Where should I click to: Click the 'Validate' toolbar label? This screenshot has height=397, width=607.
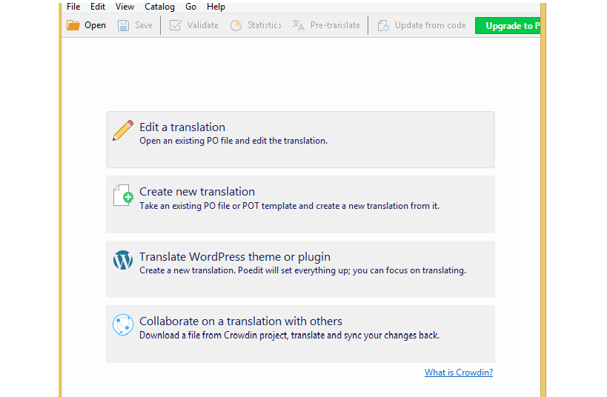(203, 25)
